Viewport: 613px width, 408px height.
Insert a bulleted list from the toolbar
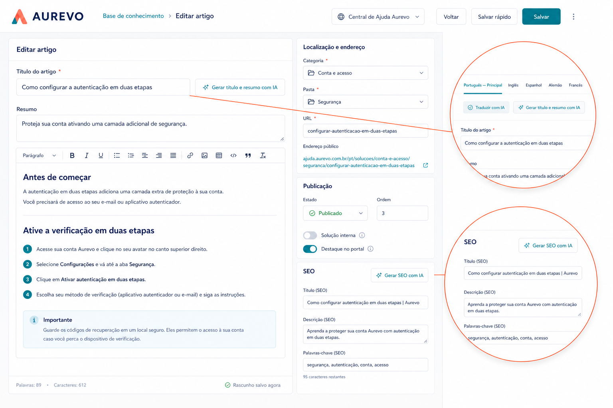pos(117,155)
